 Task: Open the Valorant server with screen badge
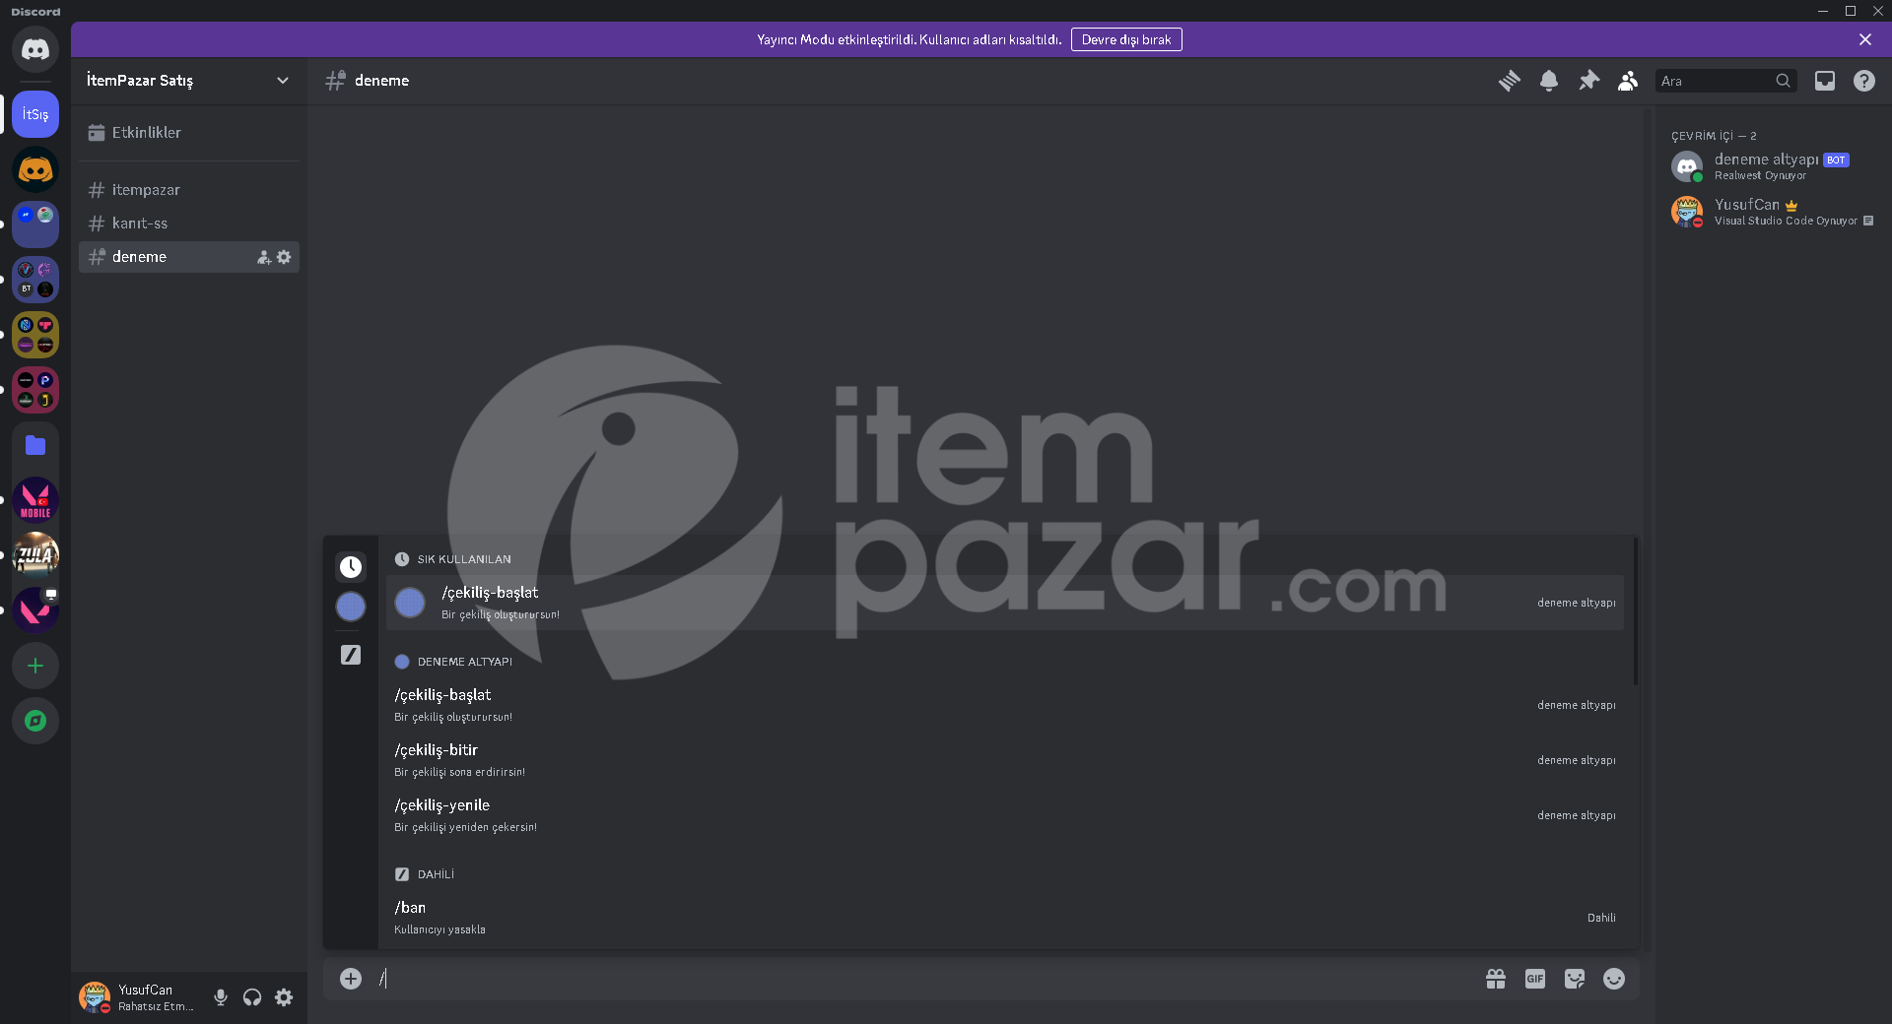pos(35,610)
